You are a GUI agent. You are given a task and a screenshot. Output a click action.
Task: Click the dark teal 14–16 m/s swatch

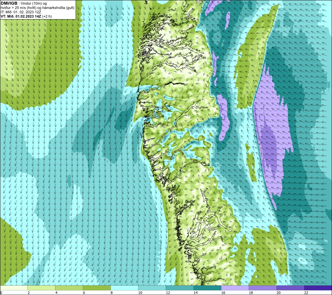(x=207, y=288)
